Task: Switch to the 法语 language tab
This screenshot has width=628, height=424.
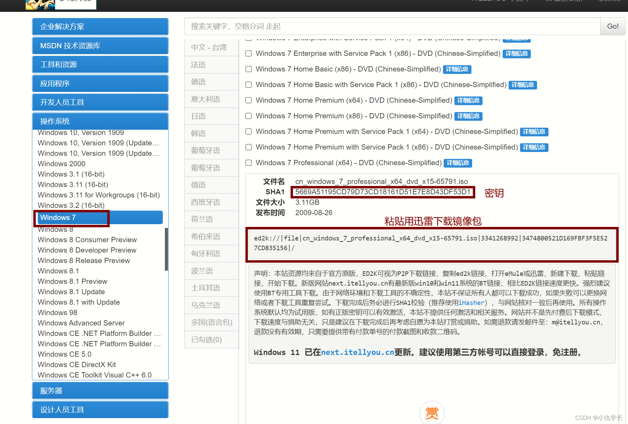Action: click(211, 65)
